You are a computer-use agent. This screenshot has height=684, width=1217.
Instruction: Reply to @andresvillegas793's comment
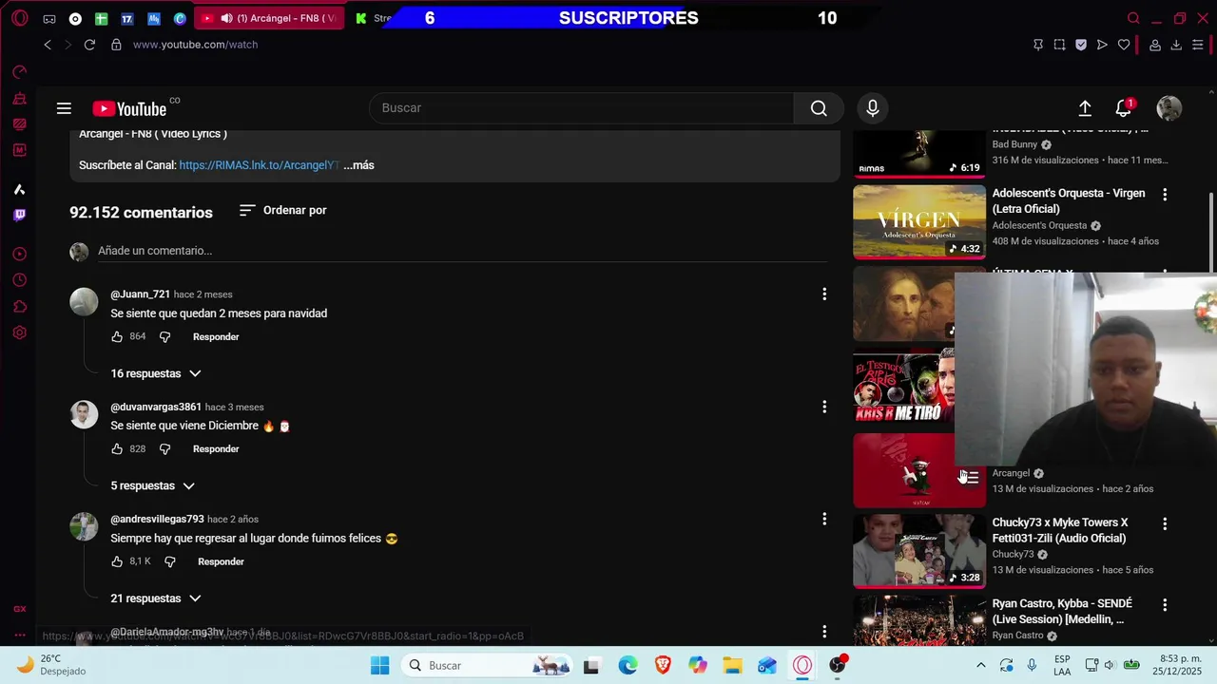(x=221, y=561)
